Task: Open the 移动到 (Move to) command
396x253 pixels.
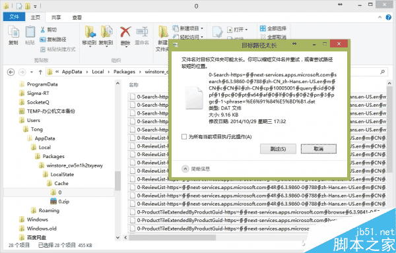Action: pyautogui.click(x=89, y=36)
